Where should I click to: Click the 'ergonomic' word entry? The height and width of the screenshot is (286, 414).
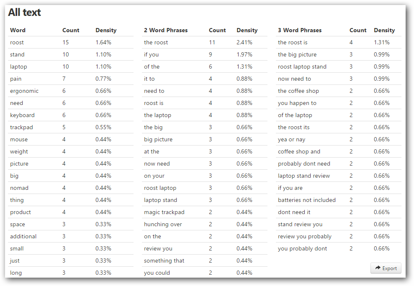click(24, 91)
